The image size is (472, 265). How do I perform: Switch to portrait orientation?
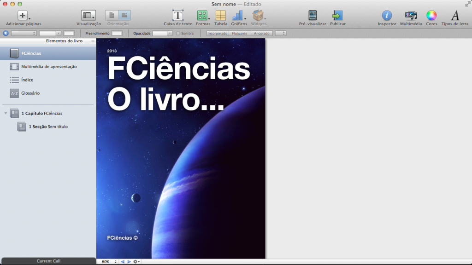pos(112,15)
